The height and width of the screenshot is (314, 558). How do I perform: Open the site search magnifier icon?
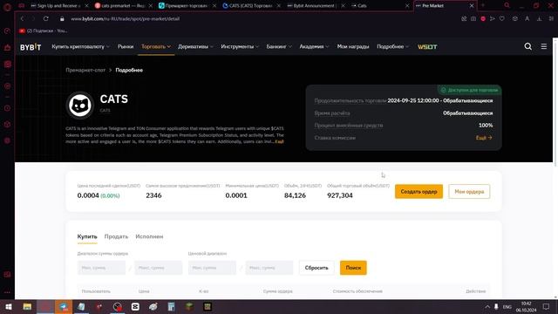pos(528,46)
